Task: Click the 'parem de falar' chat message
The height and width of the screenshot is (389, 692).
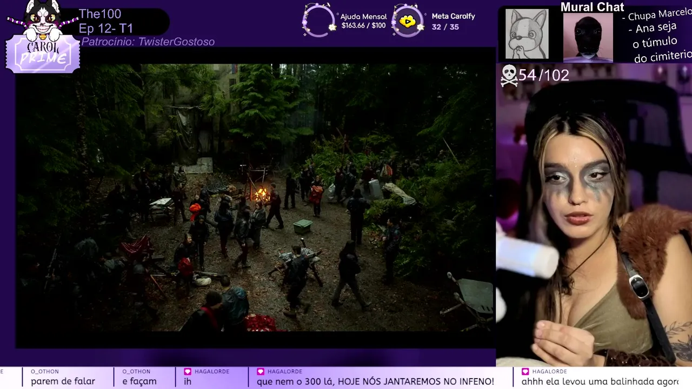Action: click(x=63, y=381)
